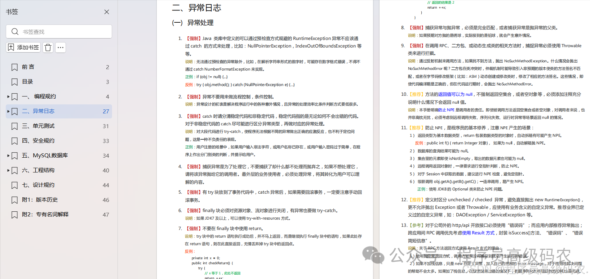590x279 pixels.
Task: Open the 四、安全规约 bookmark
Action: tap(38, 141)
